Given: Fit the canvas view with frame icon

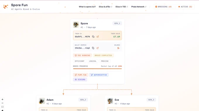Looking at the screenshot, I should pos(2,107).
